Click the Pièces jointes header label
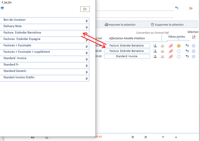 (177, 37)
